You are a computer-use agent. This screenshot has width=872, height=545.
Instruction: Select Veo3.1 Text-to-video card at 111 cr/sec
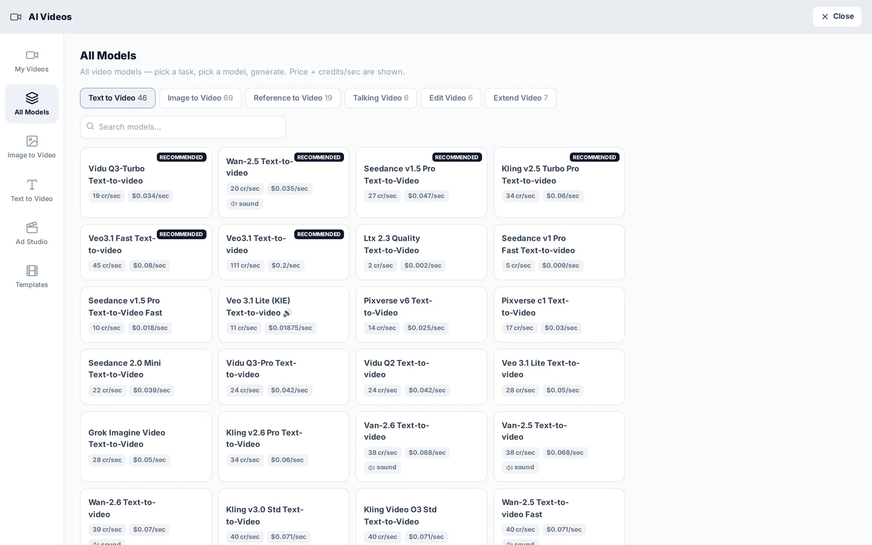pyautogui.click(x=284, y=252)
